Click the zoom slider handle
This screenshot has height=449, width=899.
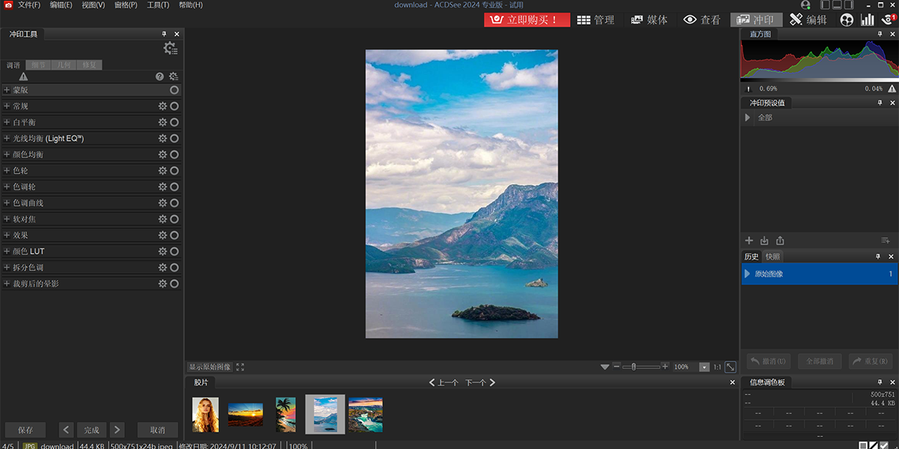634,367
